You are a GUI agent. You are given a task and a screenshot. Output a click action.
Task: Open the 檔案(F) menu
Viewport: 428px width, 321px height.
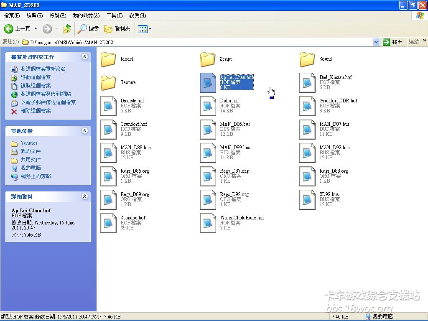(12, 15)
